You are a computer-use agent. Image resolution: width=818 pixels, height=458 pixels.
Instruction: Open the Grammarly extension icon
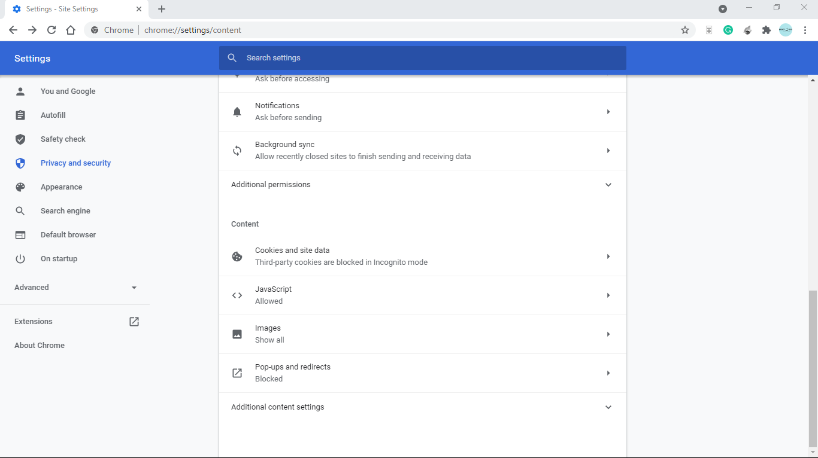coord(728,30)
